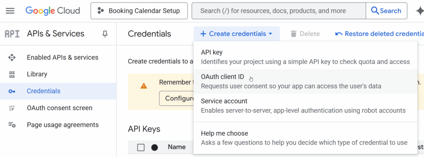Image resolution: width=424 pixels, height=157 pixels.
Task: Sort by the Name column header
Action: pyautogui.click(x=176, y=147)
